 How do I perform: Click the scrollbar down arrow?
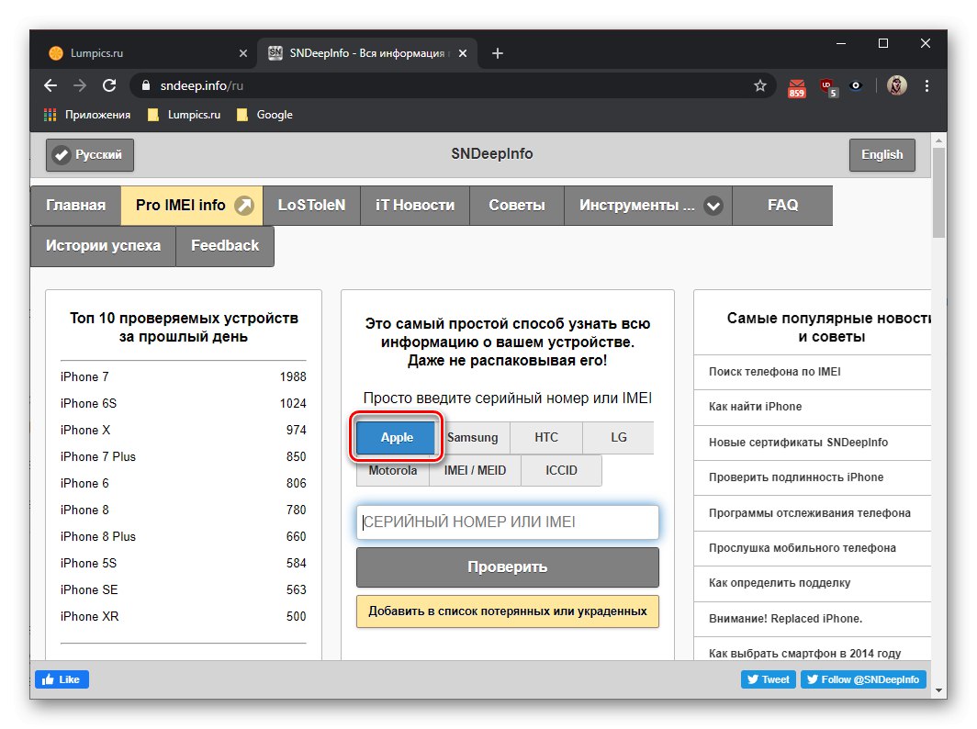[938, 690]
